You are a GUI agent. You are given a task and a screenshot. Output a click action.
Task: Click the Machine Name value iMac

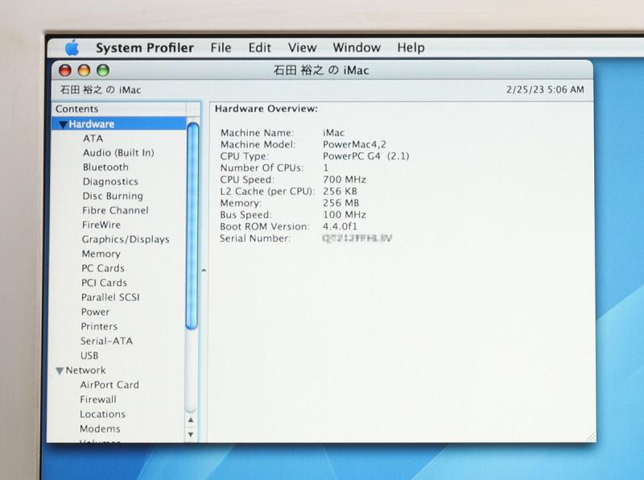click(333, 133)
